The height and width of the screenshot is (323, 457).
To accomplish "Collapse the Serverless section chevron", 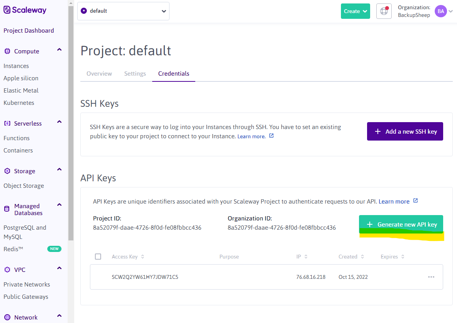I will pyautogui.click(x=59, y=122).
